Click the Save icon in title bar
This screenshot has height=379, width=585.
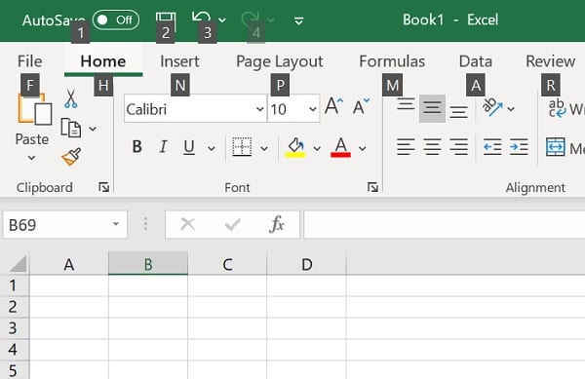coord(166,20)
